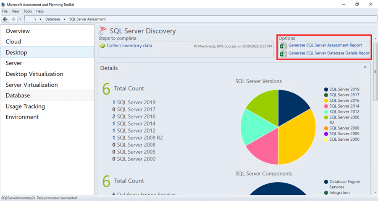378x201 pixels.
Task: Click the vertical scrollbar thumb
Action: click(375, 72)
